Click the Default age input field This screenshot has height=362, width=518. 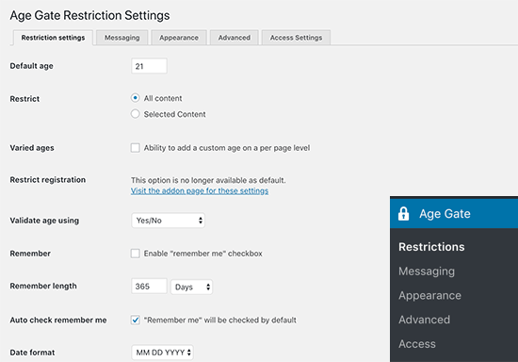click(149, 66)
